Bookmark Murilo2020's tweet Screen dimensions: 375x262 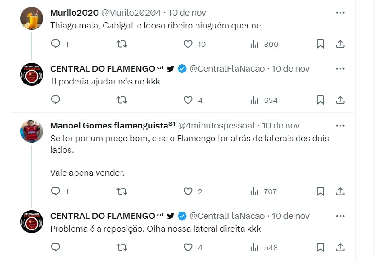pyautogui.click(x=321, y=44)
